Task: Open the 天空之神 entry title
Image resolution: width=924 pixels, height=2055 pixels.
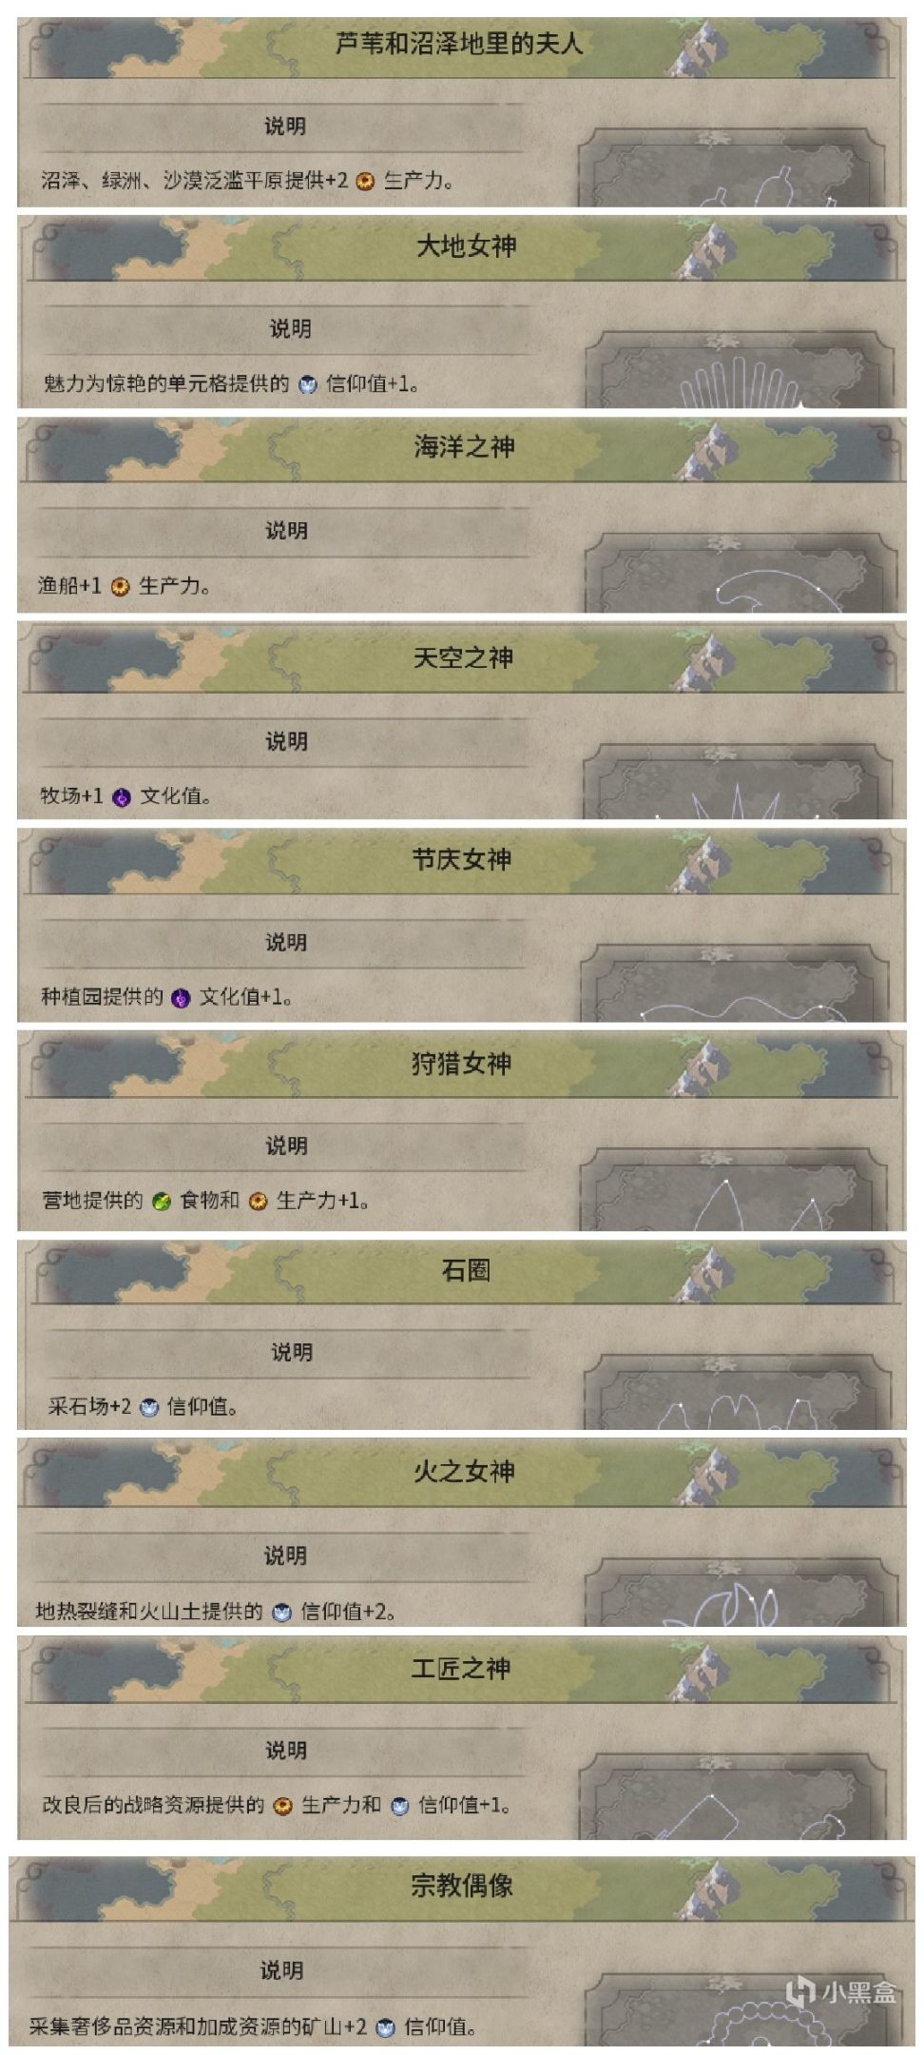Action: pyautogui.click(x=463, y=657)
